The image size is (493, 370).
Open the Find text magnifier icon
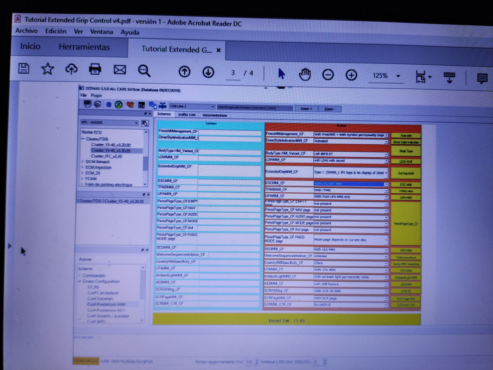144,70
